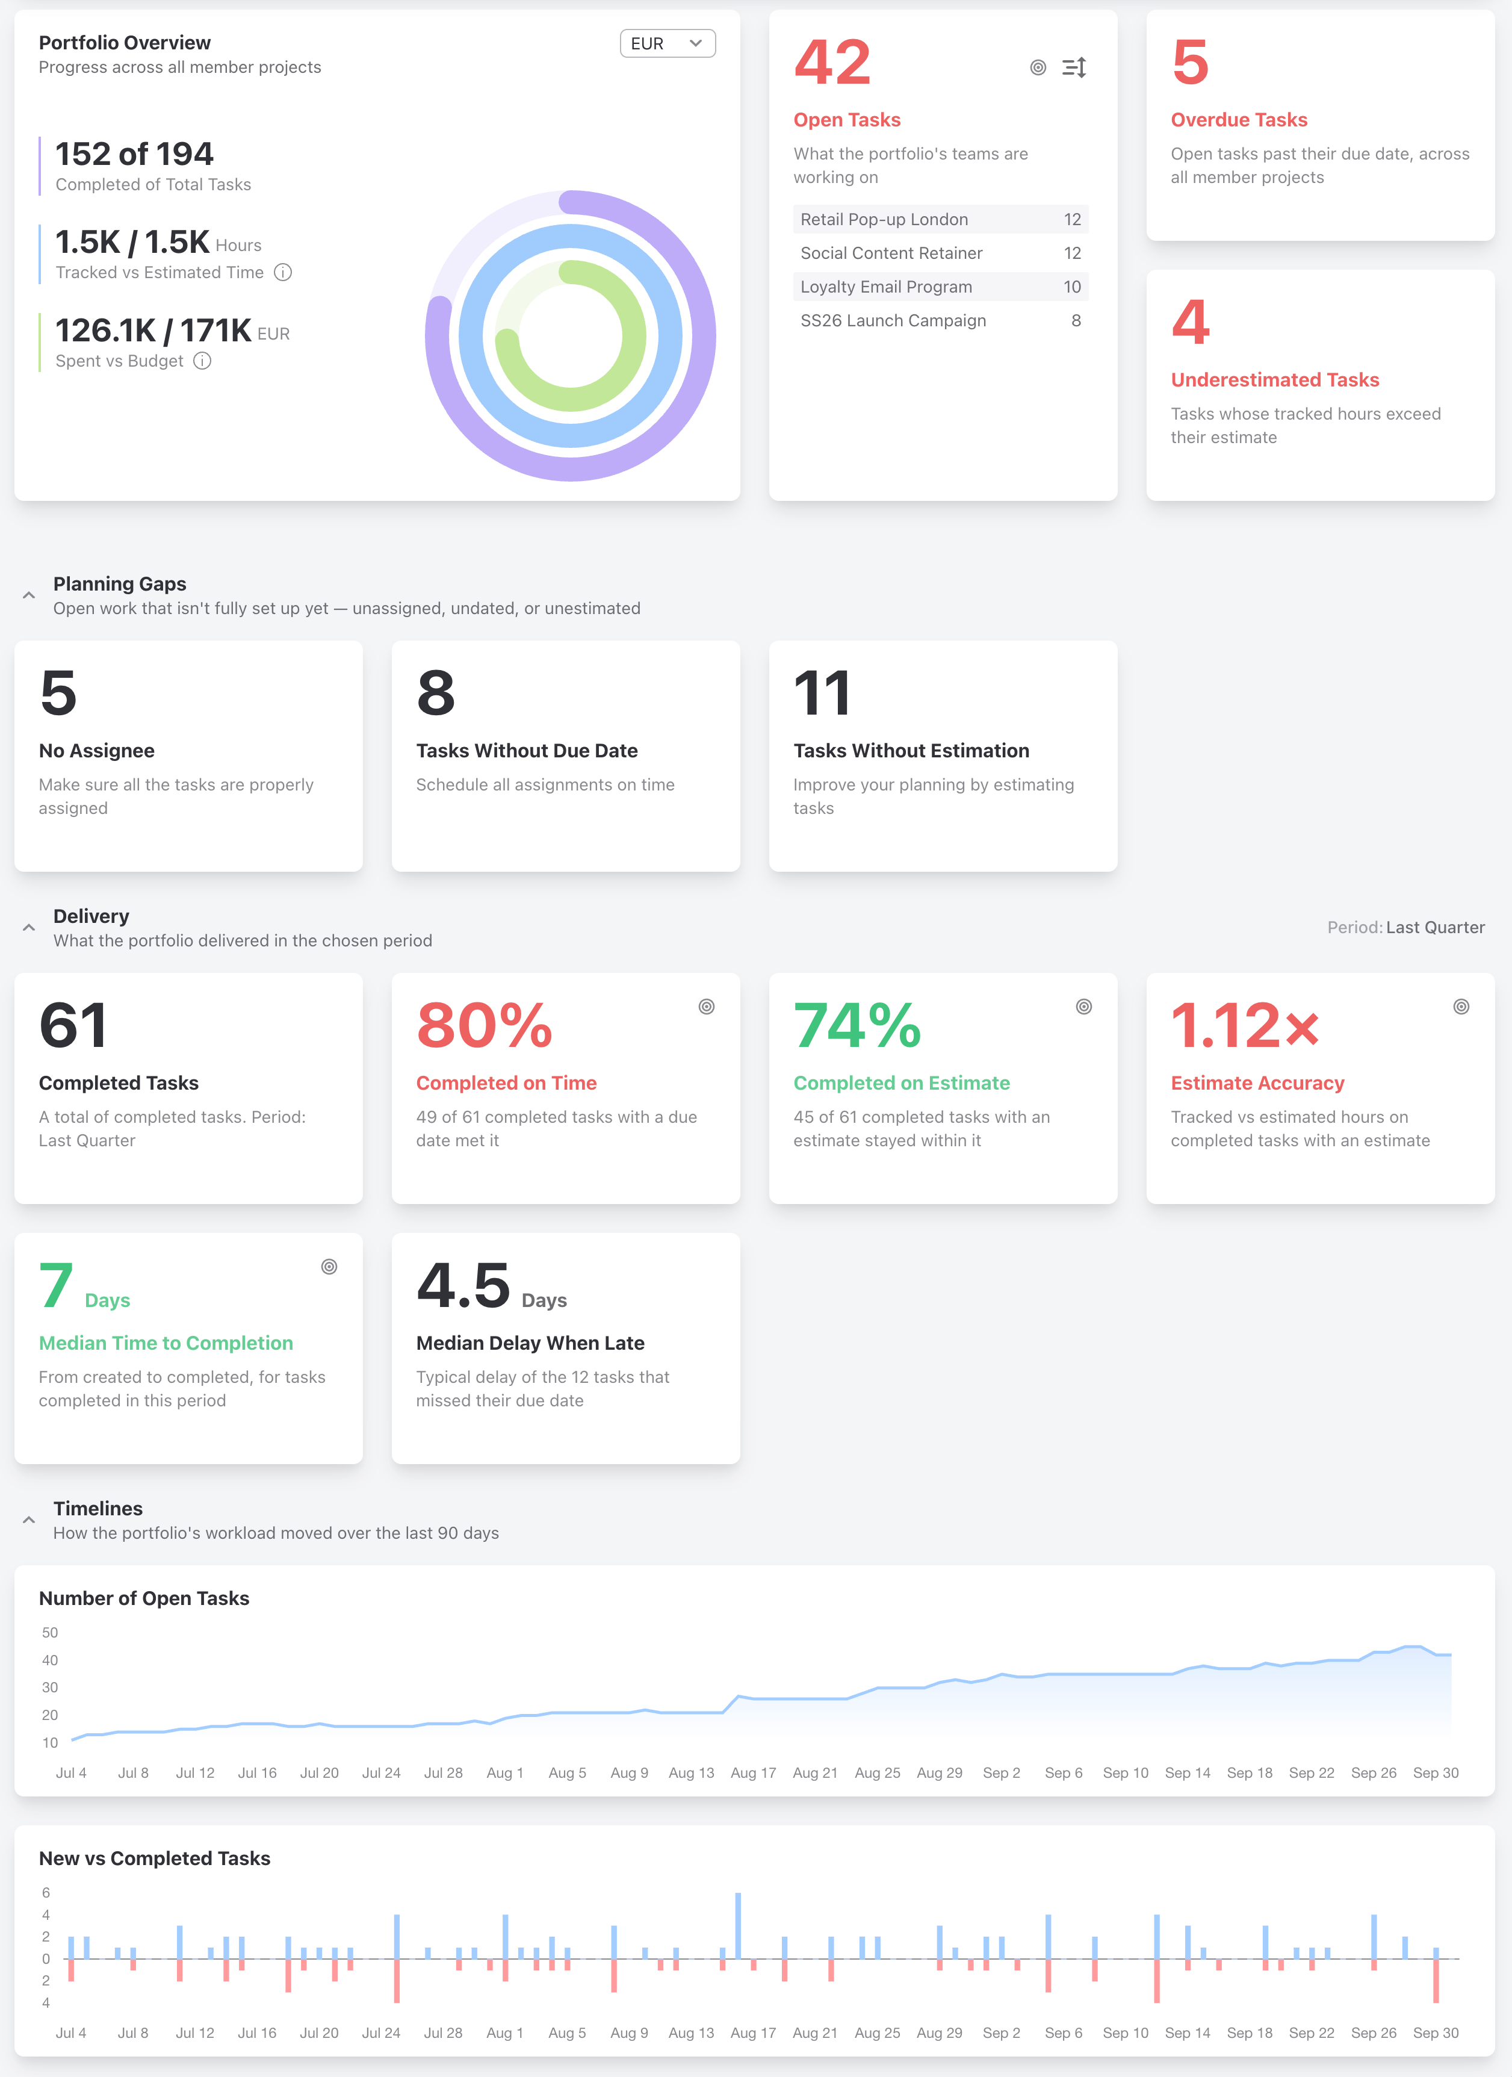Image resolution: width=1512 pixels, height=2077 pixels.
Task: Click the sort icon in Open Tasks card
Action: coord(1074,67)
